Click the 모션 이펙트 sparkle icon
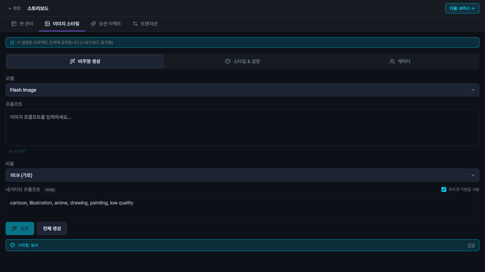Screen dimensions: 485x272 tap(93, 24)
